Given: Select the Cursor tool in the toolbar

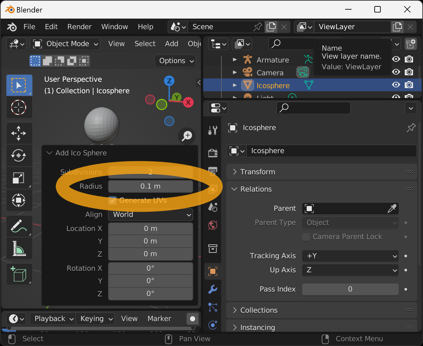Looking at the screenshot, I should (19, 107).
